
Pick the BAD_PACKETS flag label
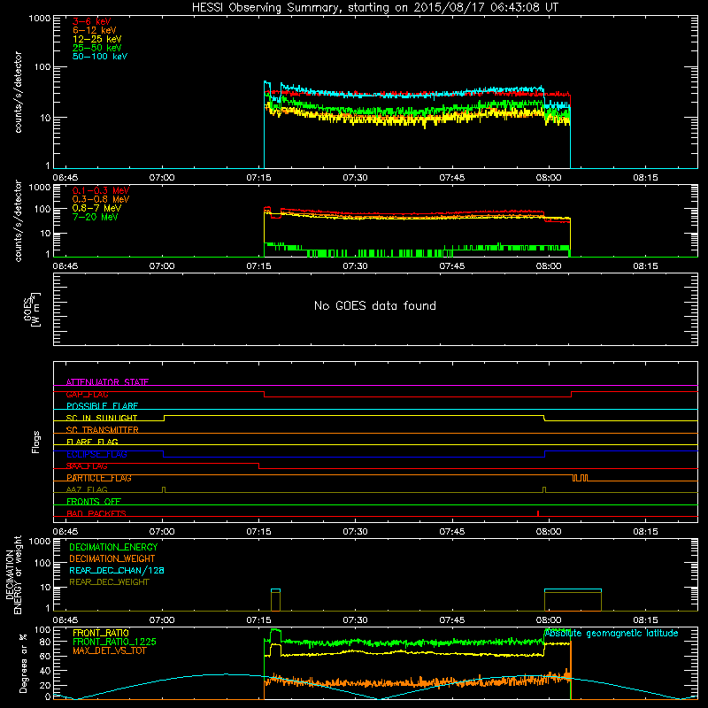96,513
